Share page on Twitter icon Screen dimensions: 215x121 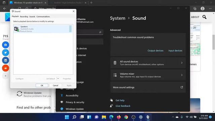coord(5,52)
